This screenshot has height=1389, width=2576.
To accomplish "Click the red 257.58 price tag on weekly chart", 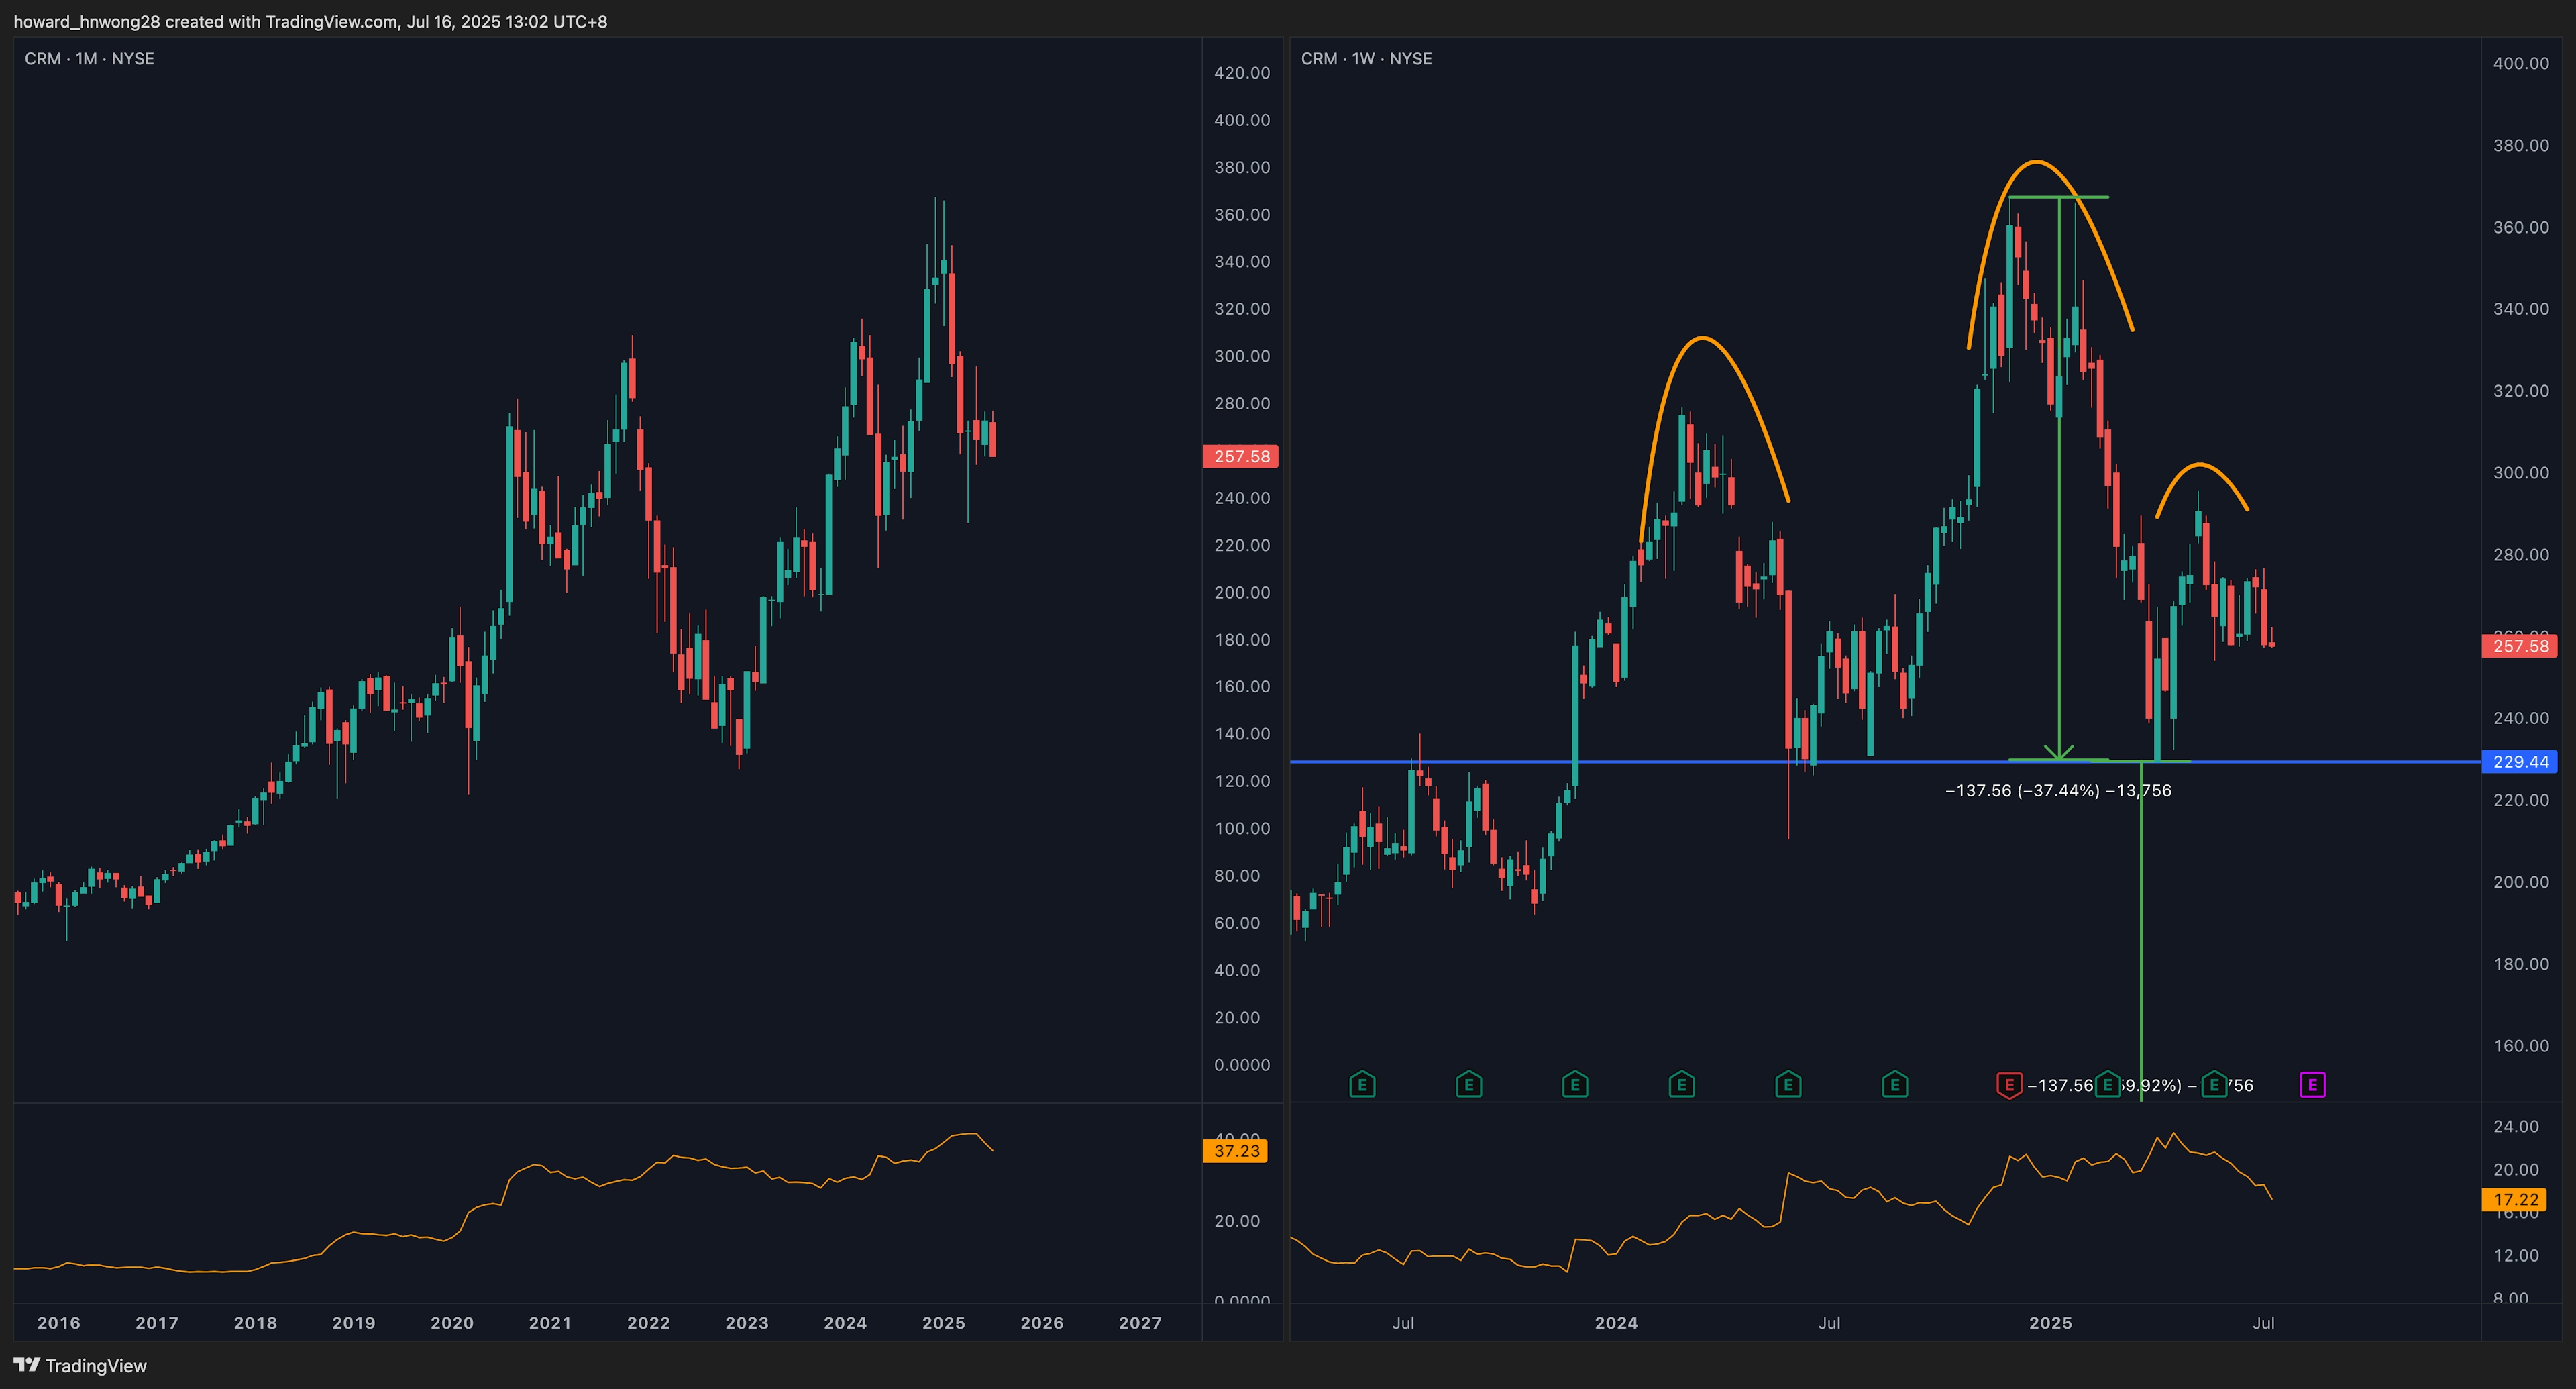I will pyautogui.click(x=2520, y=646).
